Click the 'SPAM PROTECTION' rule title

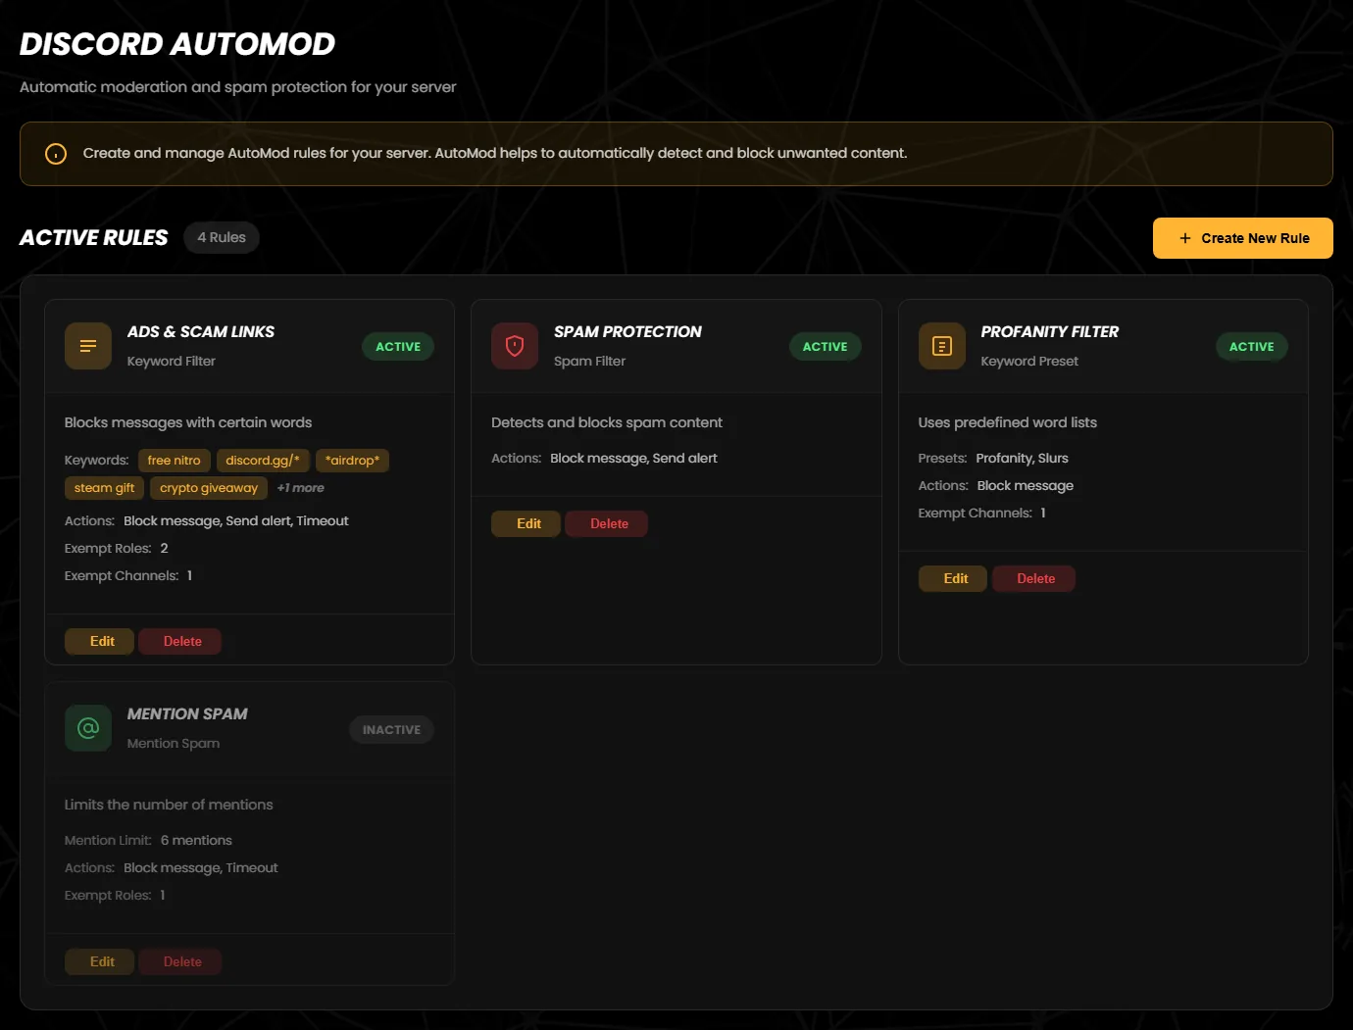pos(627,332)
